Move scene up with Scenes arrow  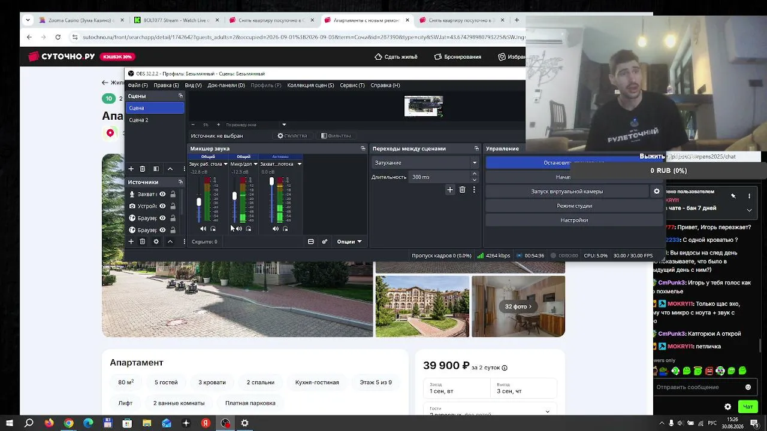pyautogui.click(x=170, y=169)
